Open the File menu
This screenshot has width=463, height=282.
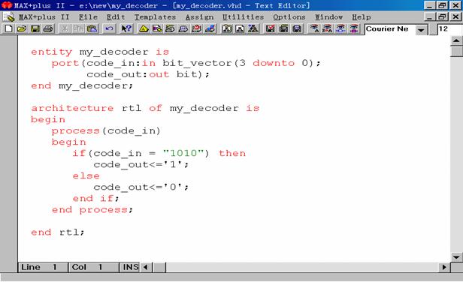(x=88, y=17)
